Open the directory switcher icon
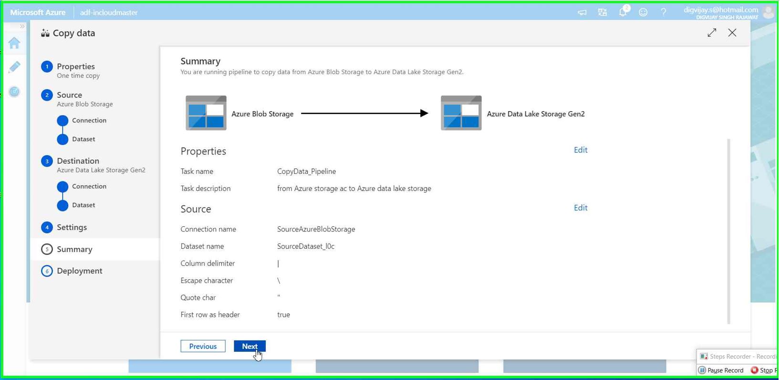This screenshot has height=380, width=780. pos(603,12)
